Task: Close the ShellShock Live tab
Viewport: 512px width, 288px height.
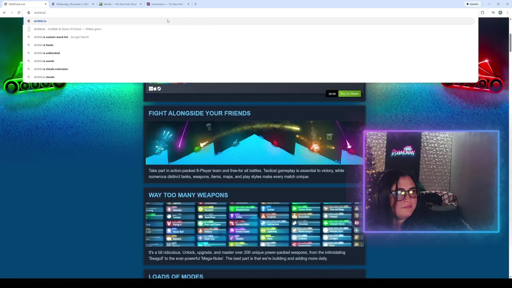Action: [45, 4]
